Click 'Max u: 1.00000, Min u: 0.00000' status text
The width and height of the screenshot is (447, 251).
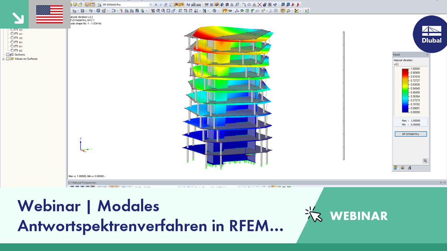click(87, 176)
